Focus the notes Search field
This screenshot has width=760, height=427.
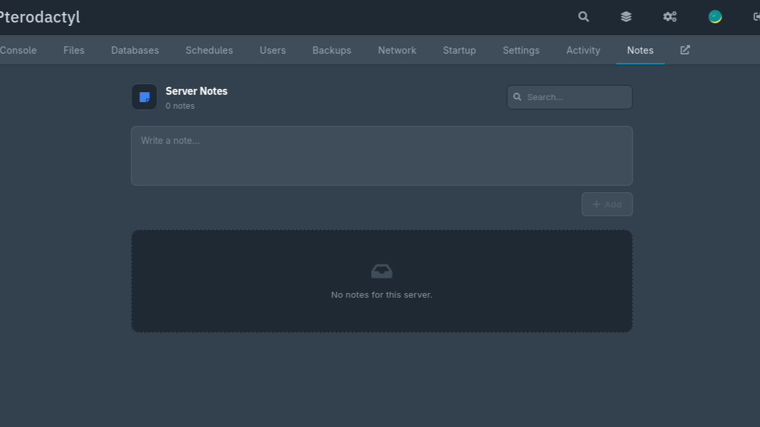coord(576,97)
